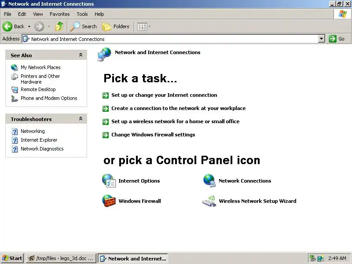Click Network Diagnostics question-mark icon
Screen dimensions: 352x264
click(x=15, y=149)
